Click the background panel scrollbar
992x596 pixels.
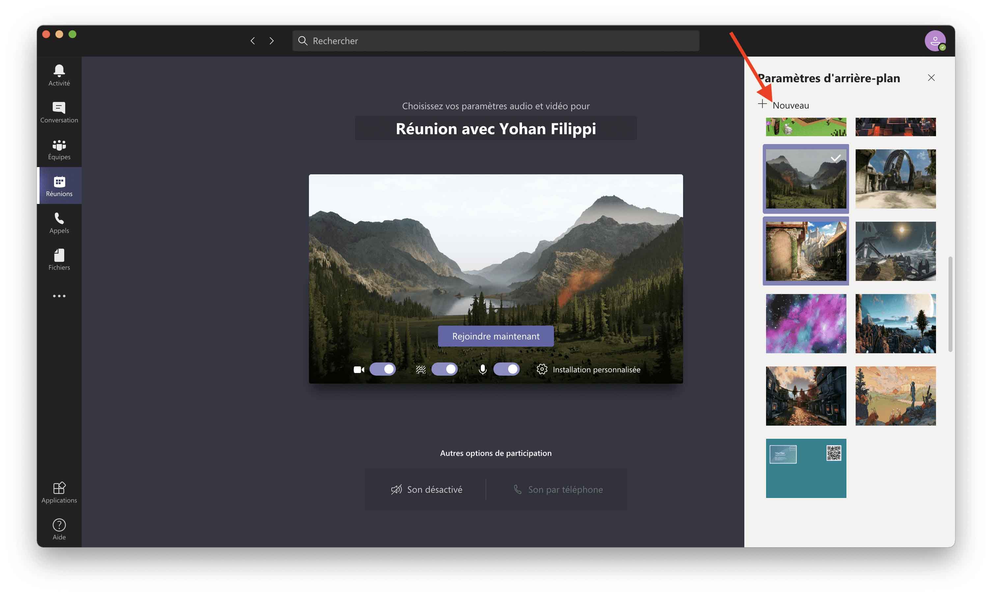pyautogui.click(x=950, y=304)
